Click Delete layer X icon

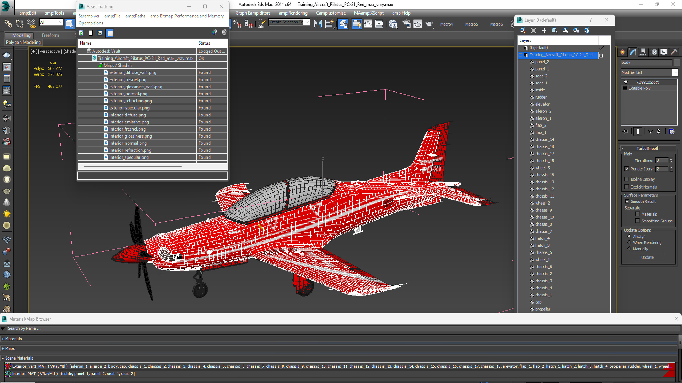[533, 30]
